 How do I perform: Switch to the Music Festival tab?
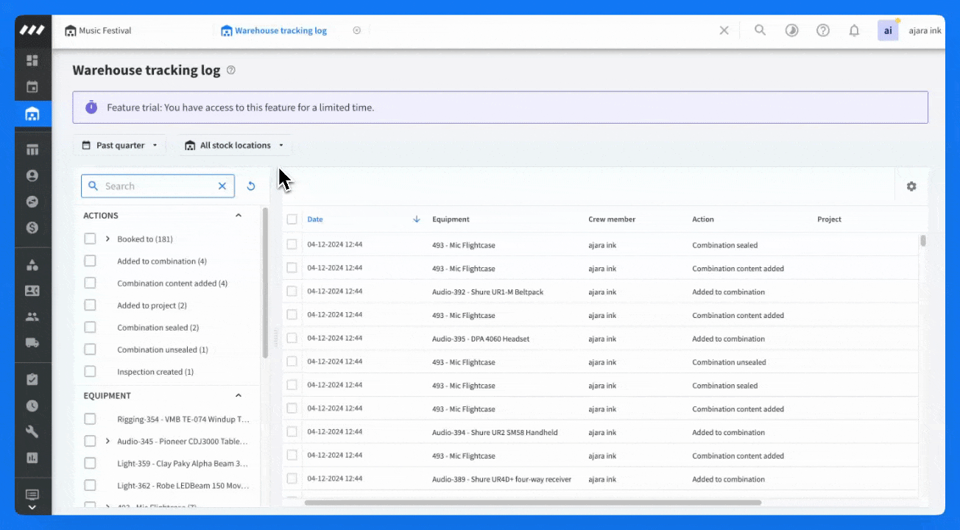click(98, 30)
